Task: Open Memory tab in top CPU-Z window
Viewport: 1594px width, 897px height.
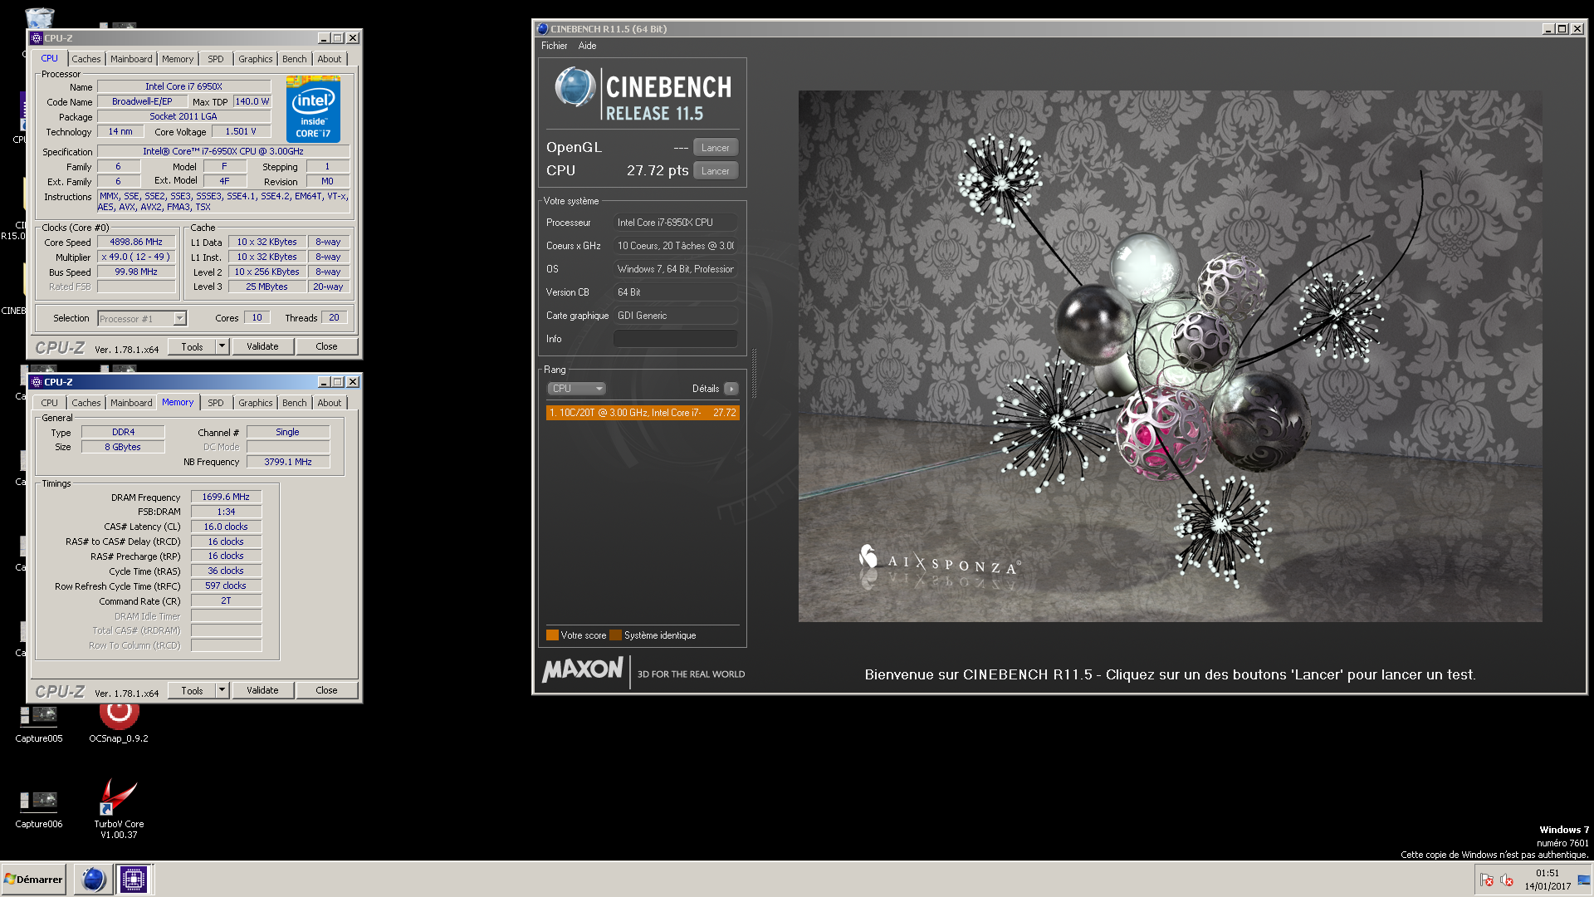Action: click(178, 59)
